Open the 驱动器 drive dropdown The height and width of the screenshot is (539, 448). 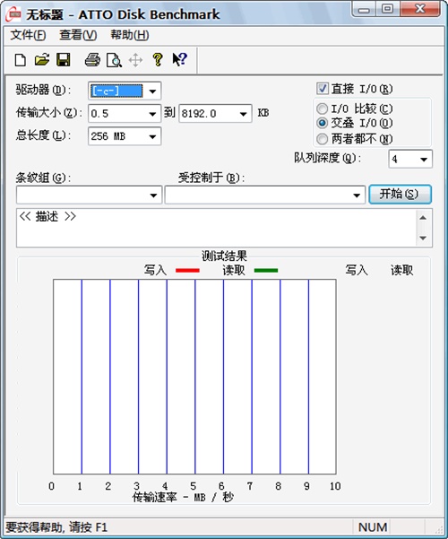click(x=152, y=91)
